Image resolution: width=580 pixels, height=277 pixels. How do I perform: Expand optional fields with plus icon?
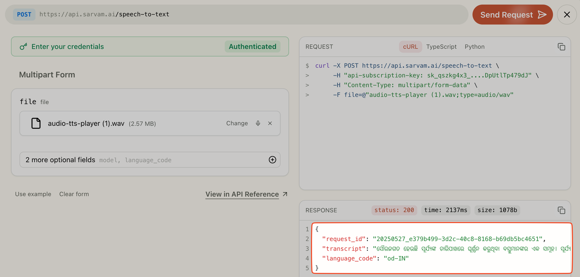pyautogui.click(x=272, y=160)
